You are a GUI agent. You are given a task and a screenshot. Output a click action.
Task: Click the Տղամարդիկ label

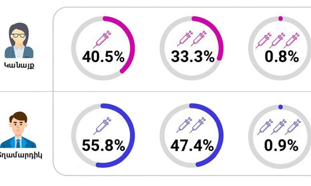[x=20, y=155]
